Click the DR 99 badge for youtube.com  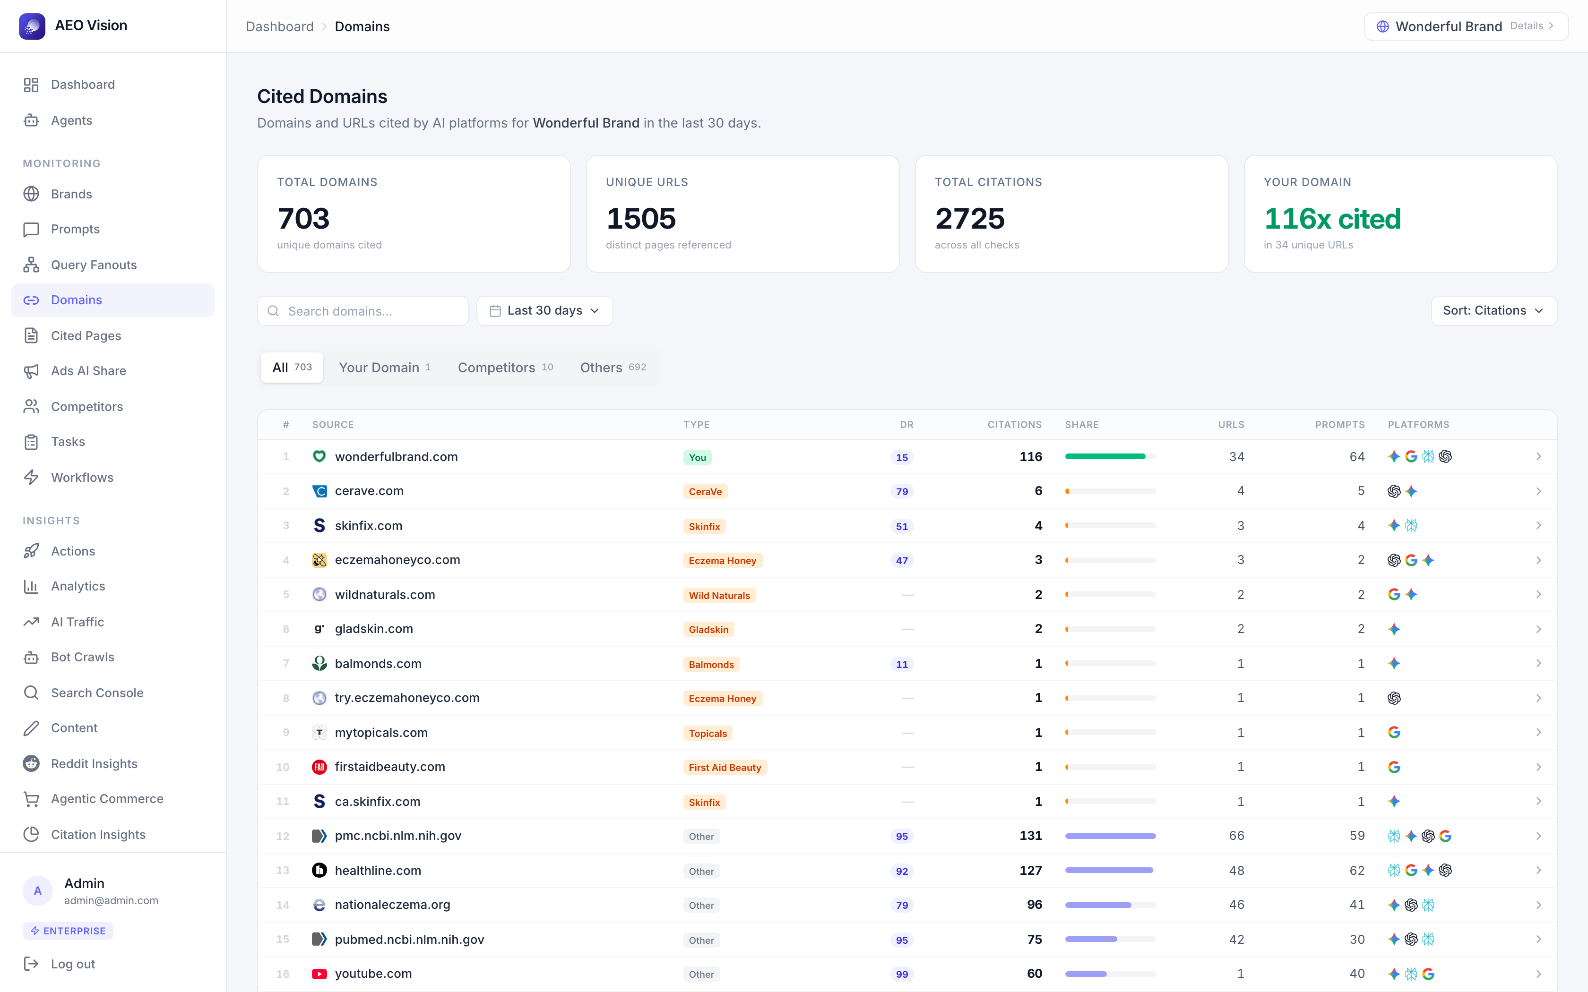coord(902,974)
